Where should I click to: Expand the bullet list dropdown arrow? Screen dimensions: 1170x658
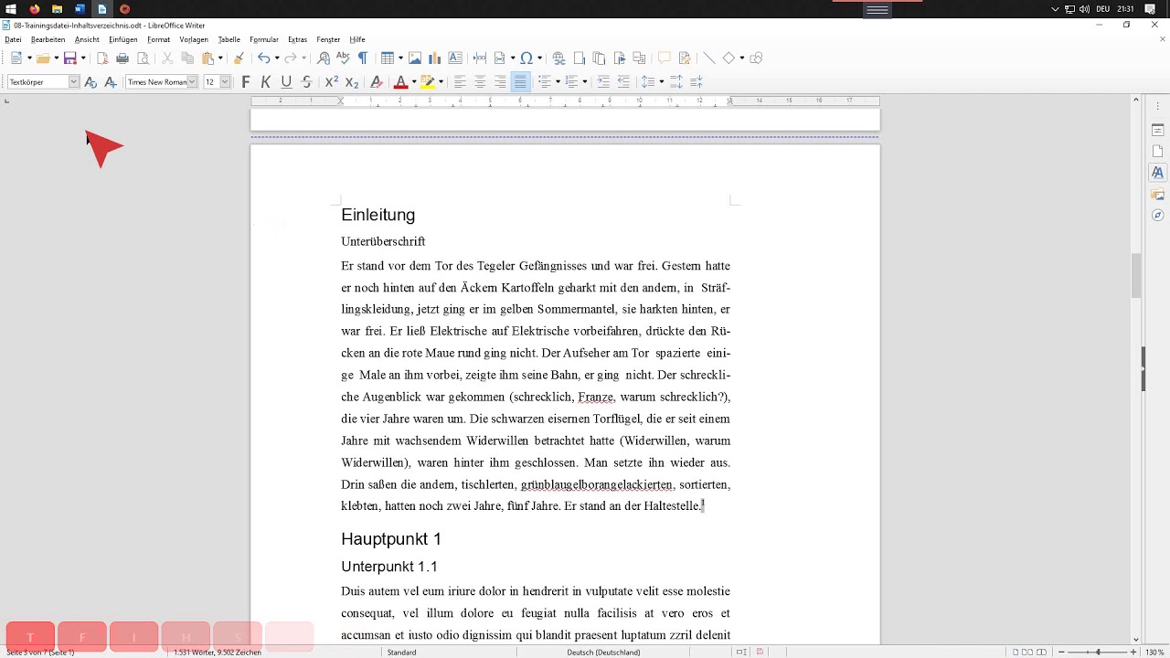tap(557, 82)
